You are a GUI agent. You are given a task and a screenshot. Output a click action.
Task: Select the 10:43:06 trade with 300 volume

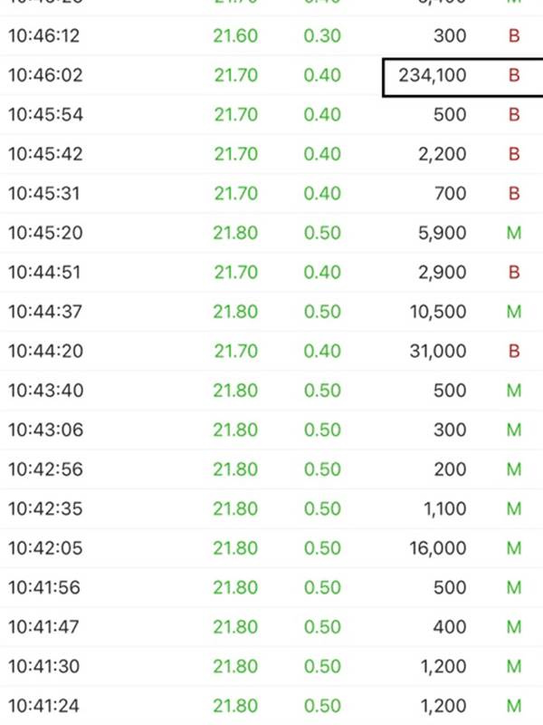point(271,430)
